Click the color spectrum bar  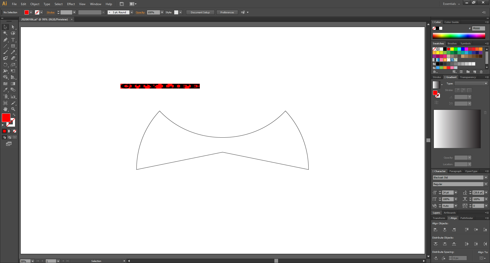(459, 36)
